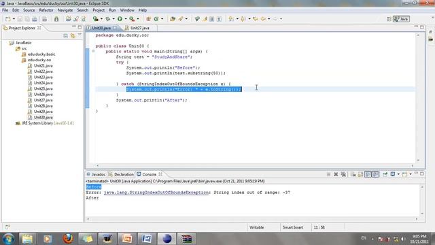The image size is (435, 245).
Task: Select JavaBasic project in the tree
Action: (23, 43)
